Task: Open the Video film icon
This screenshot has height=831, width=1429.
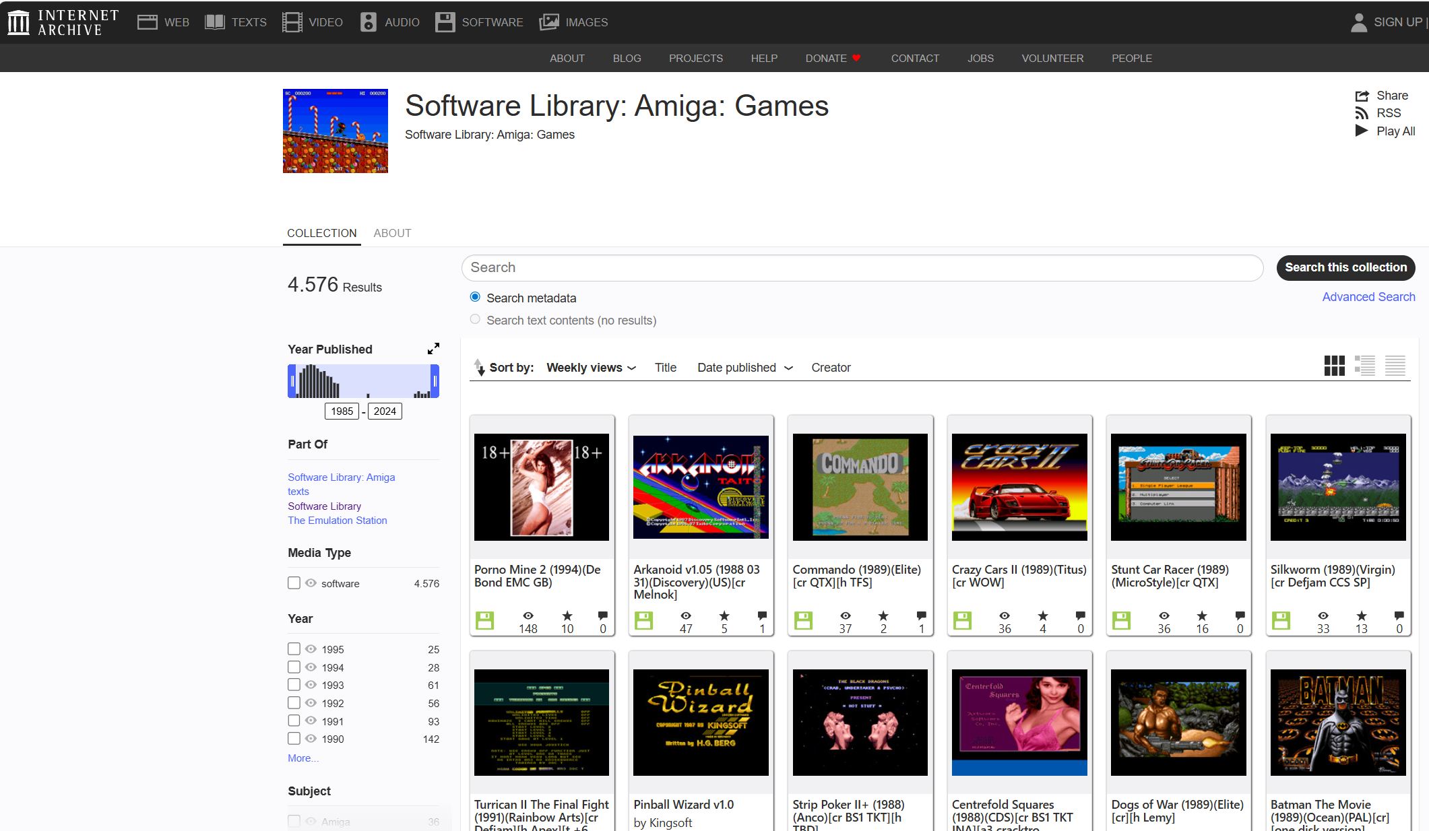Action: [292, 22]
